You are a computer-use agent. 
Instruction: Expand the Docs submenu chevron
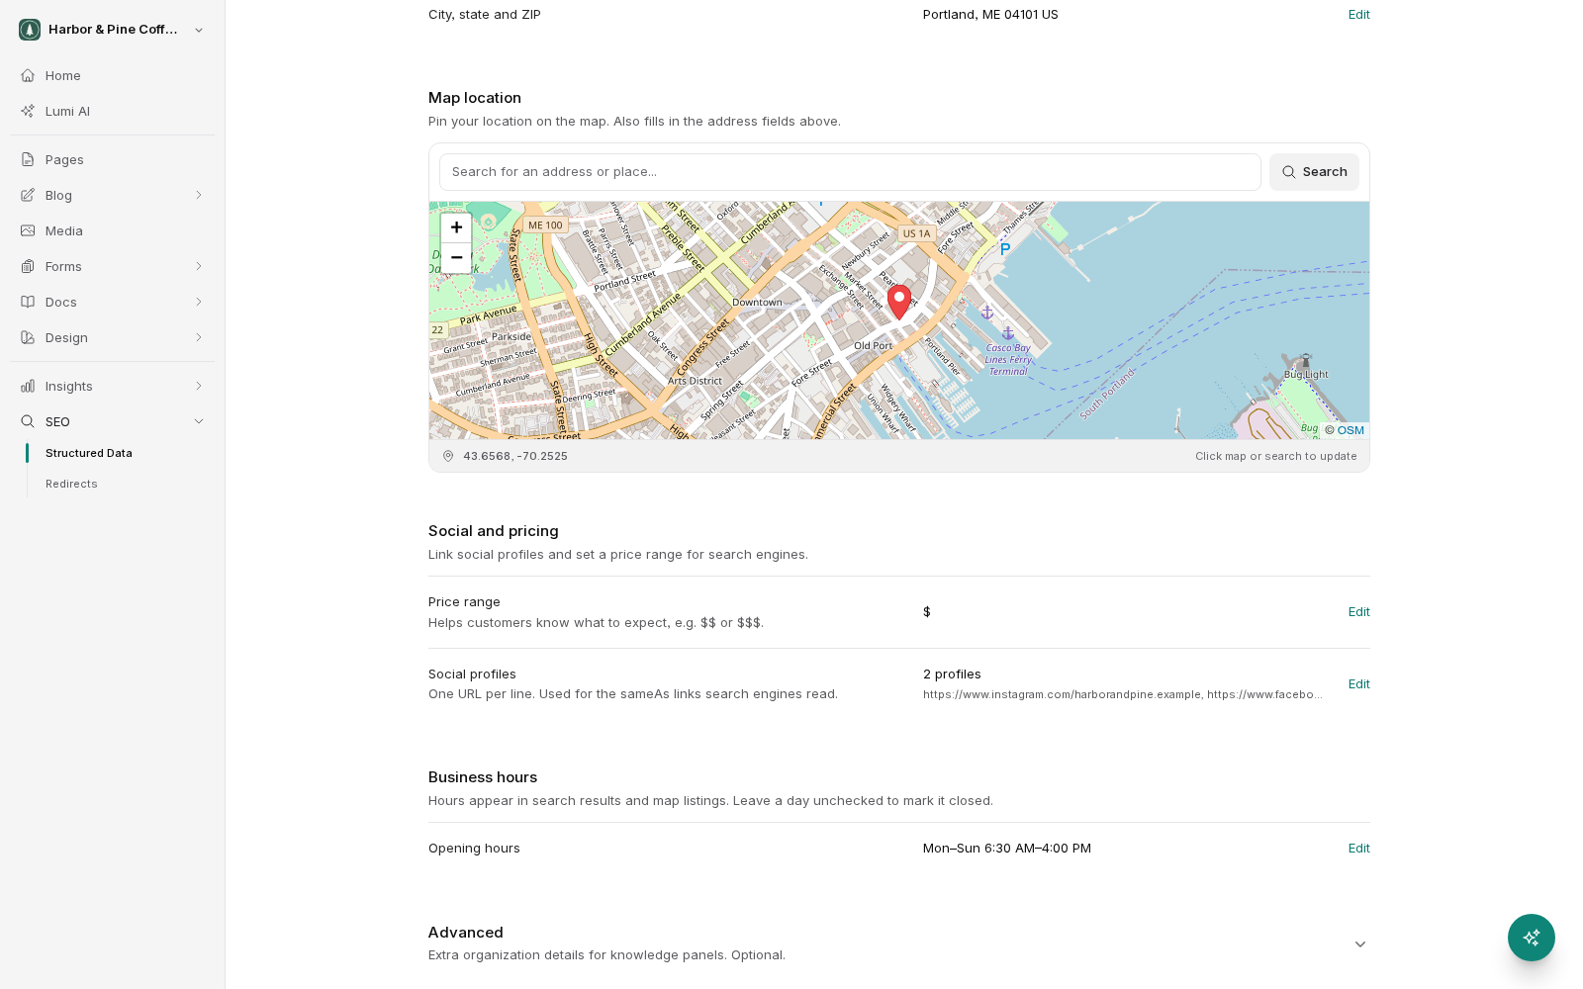[199, 302]
